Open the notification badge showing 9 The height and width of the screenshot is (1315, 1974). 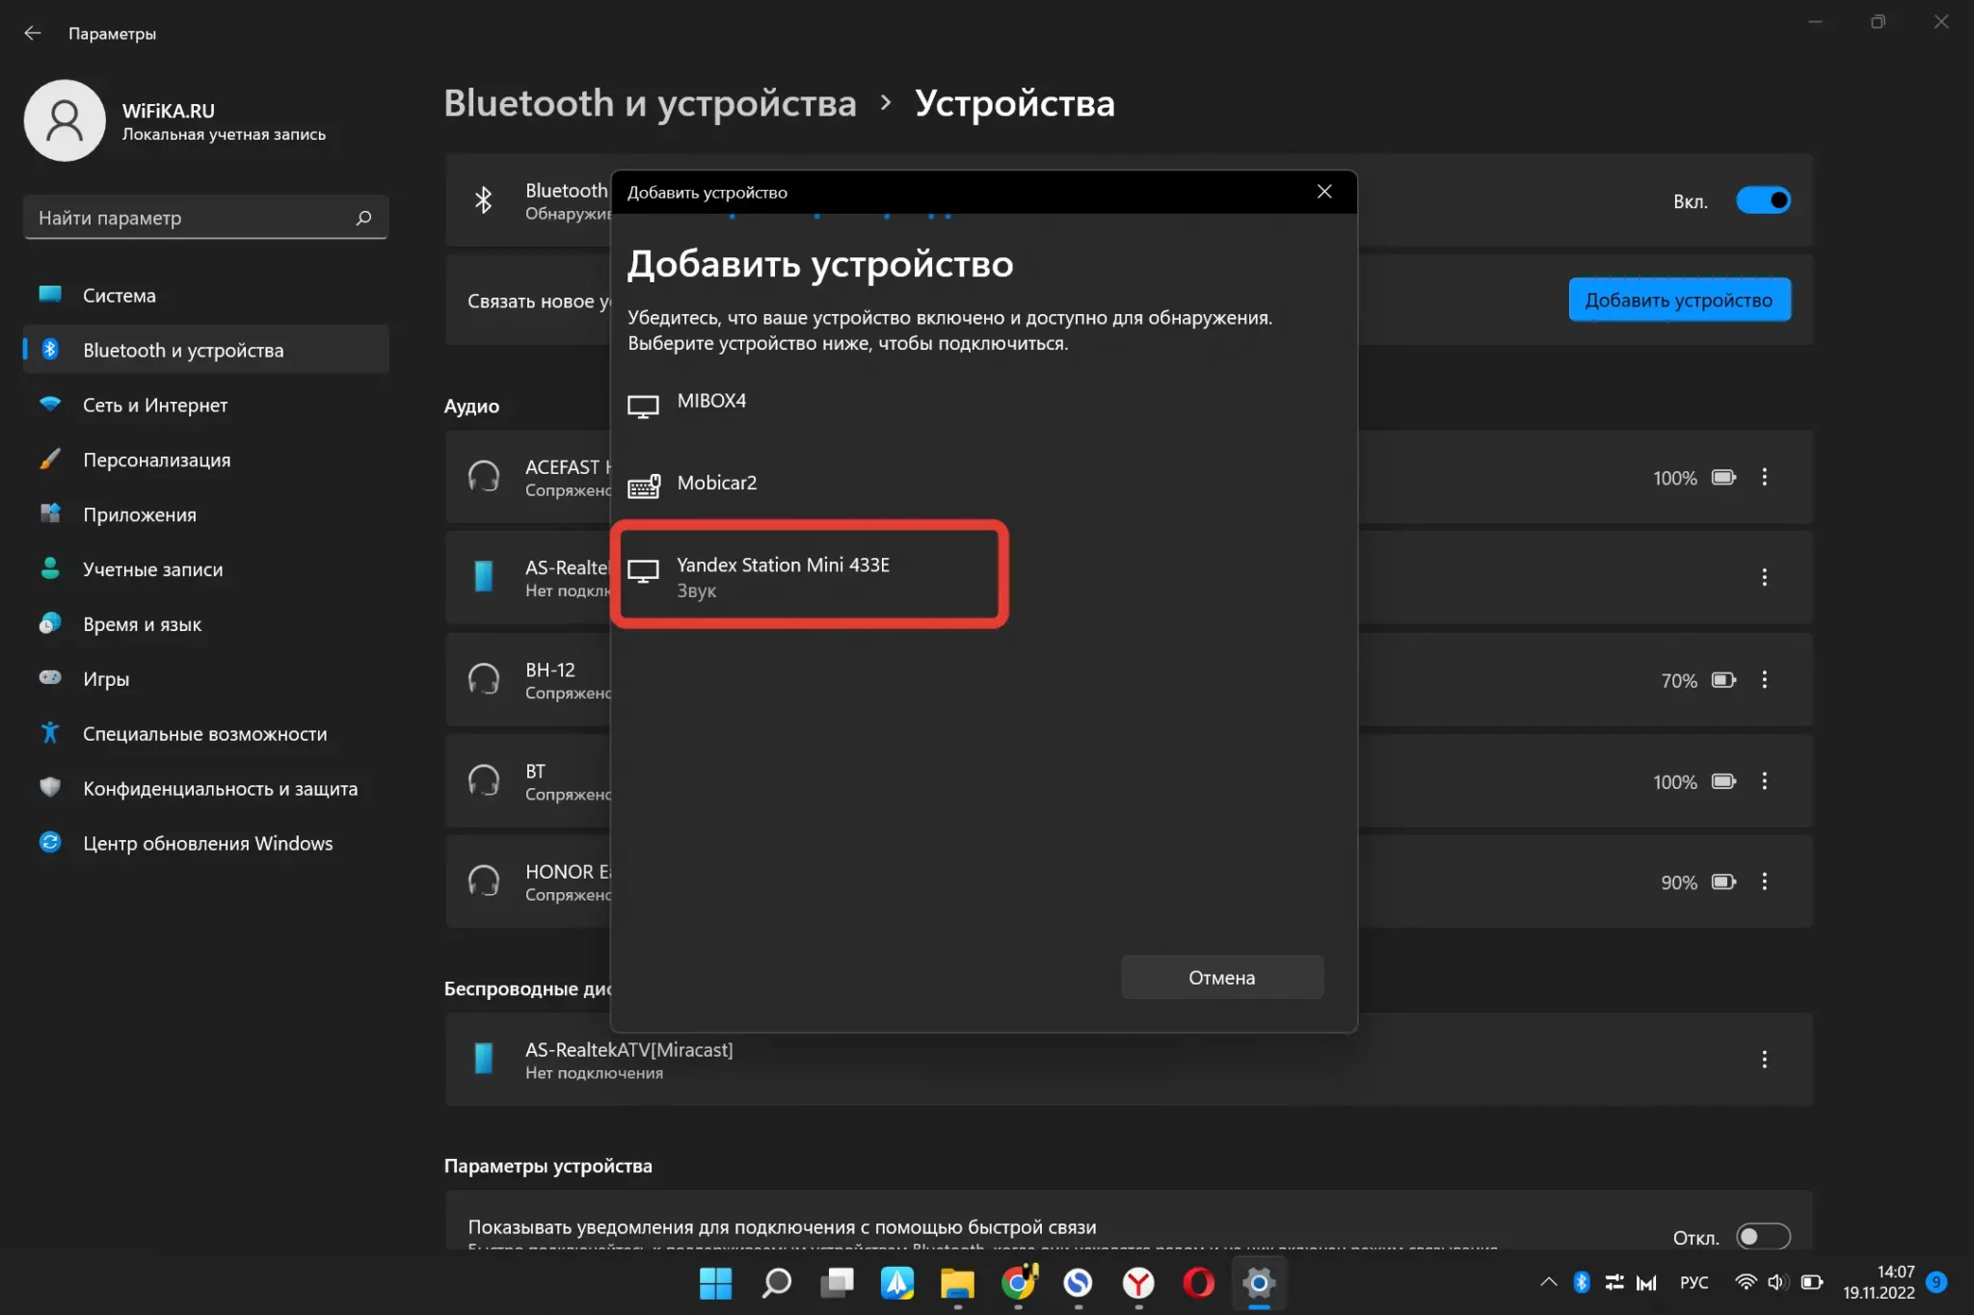click(x=1935, y=1282)
